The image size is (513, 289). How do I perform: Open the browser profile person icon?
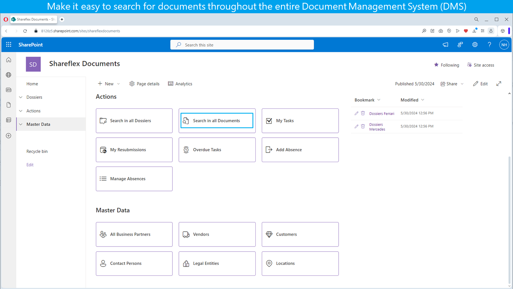[491, 31]
